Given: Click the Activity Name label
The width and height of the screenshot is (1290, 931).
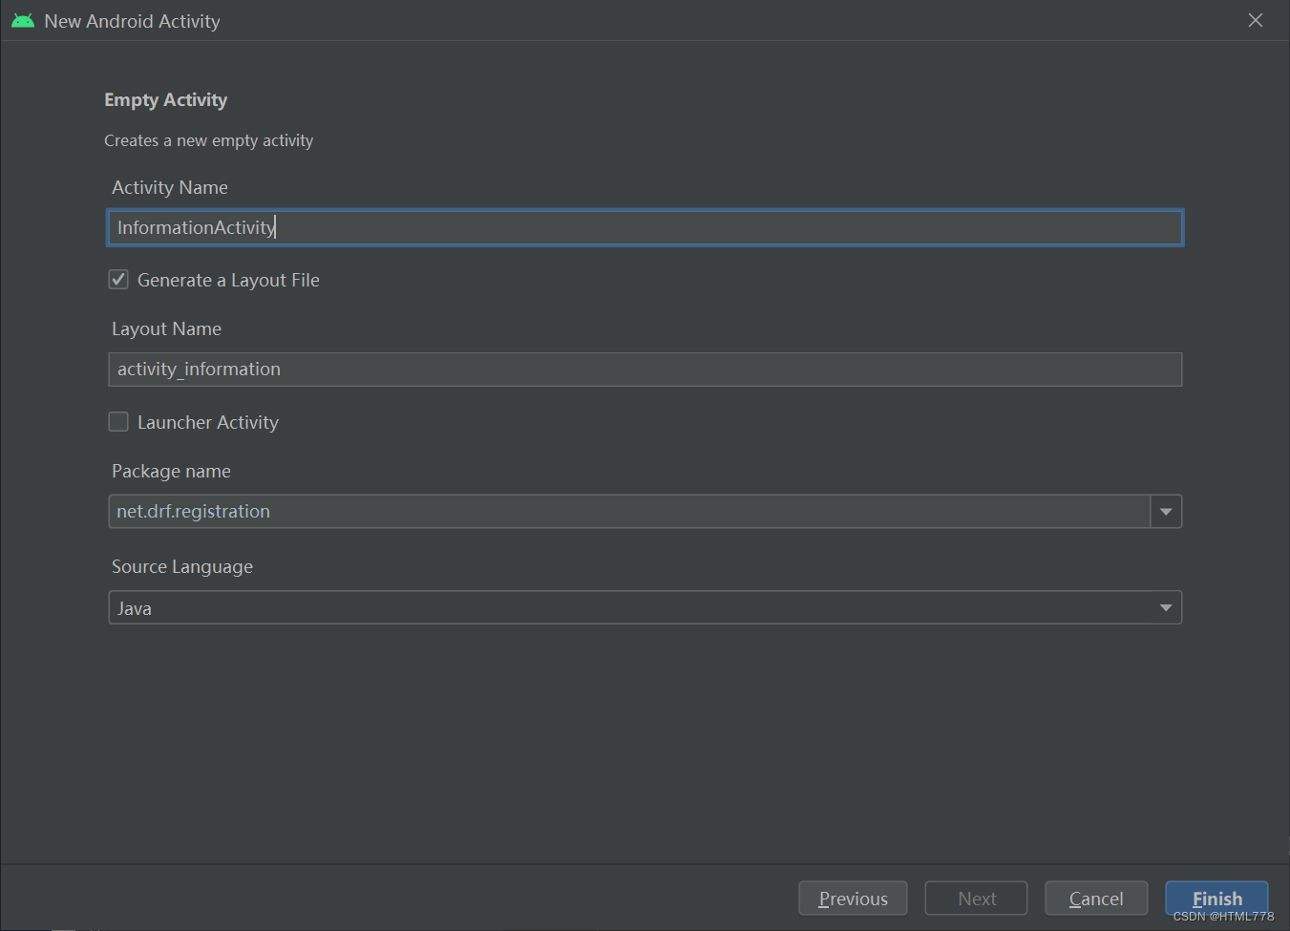Looking at the screenshot, I should (170, 187).
